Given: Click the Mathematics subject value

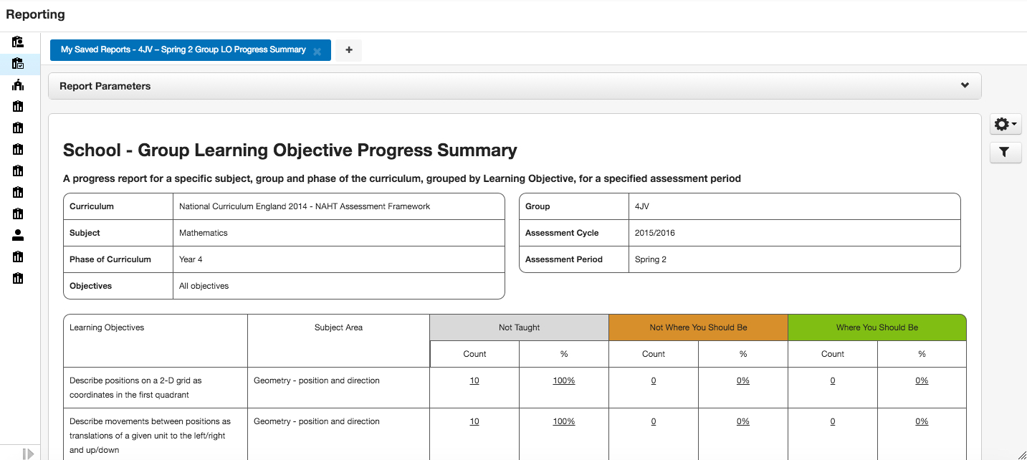Looking at the screenshot, I should (x=204, y=233).
